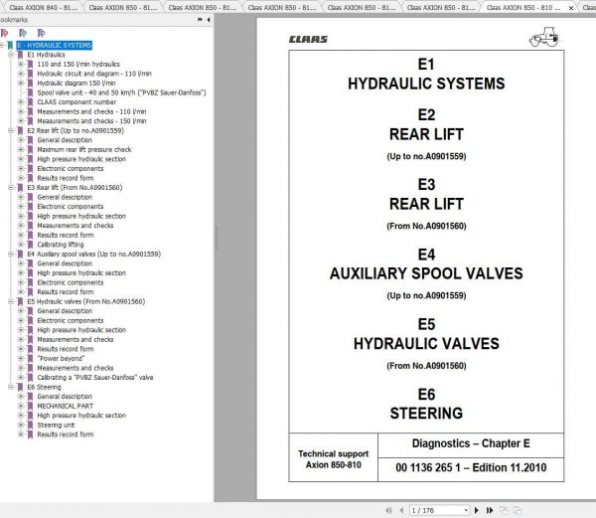Go to next page arrow

(x=476, y=510)
